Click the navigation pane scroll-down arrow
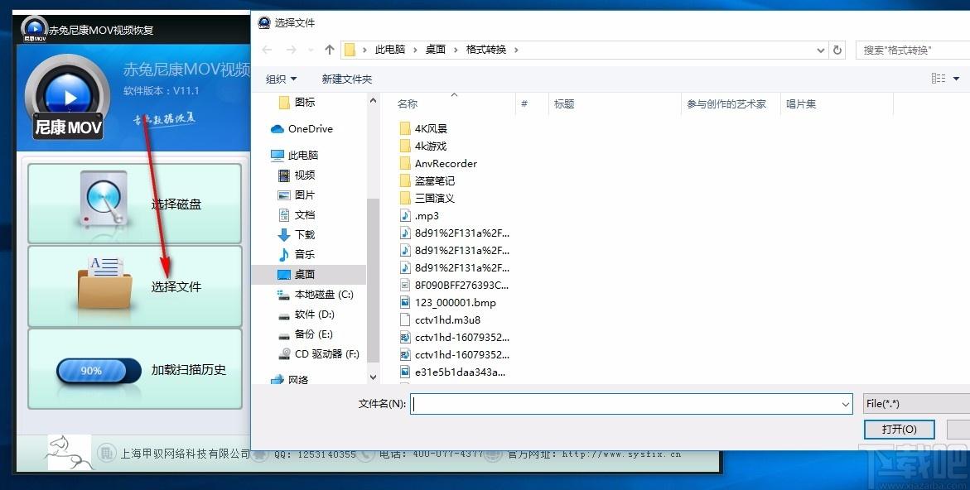Screen dimensions: 970x490 click(373, 377)
